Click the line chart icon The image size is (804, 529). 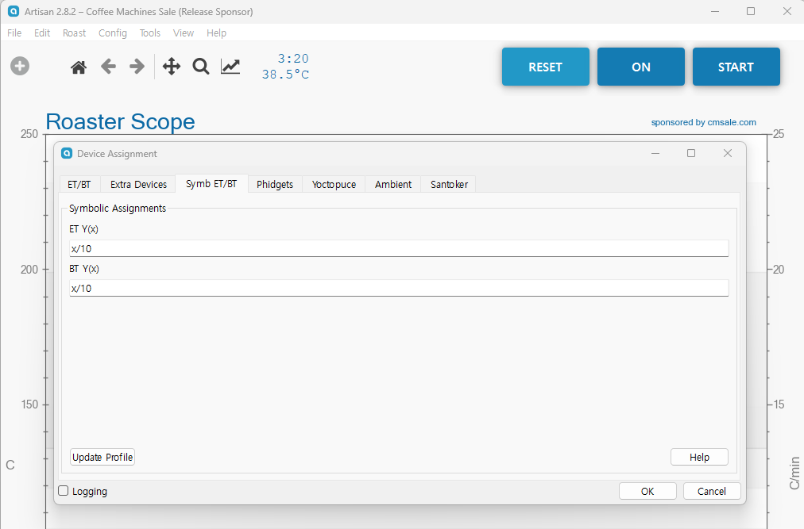(230, 67)
